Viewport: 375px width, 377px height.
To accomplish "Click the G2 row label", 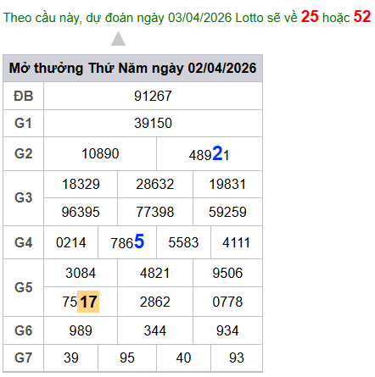I will coord(24,154).
